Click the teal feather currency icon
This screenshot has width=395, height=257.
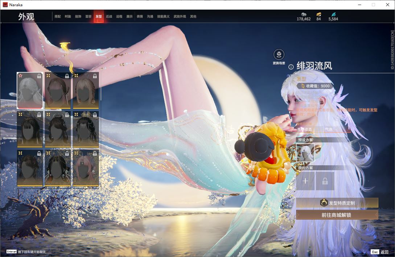point(333,15)
